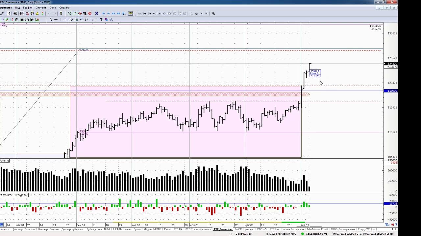Select the 240 minute timeframe
421x236 pixels.
coord(179,13)
